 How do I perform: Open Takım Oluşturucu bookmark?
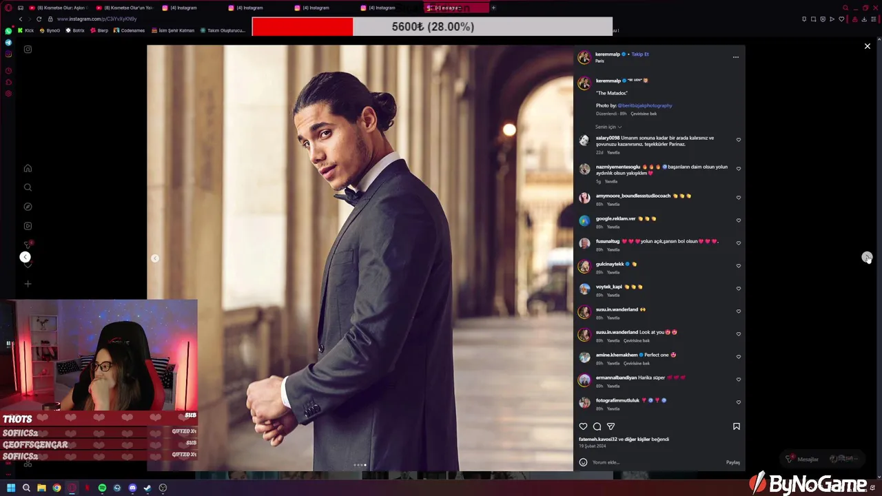[223, 30]
